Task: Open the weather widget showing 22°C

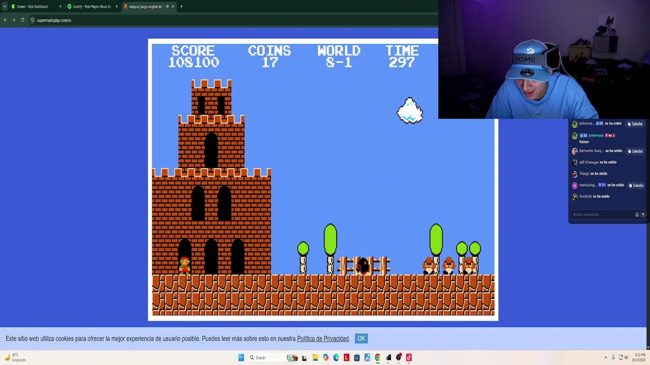Action: point(15,357)
